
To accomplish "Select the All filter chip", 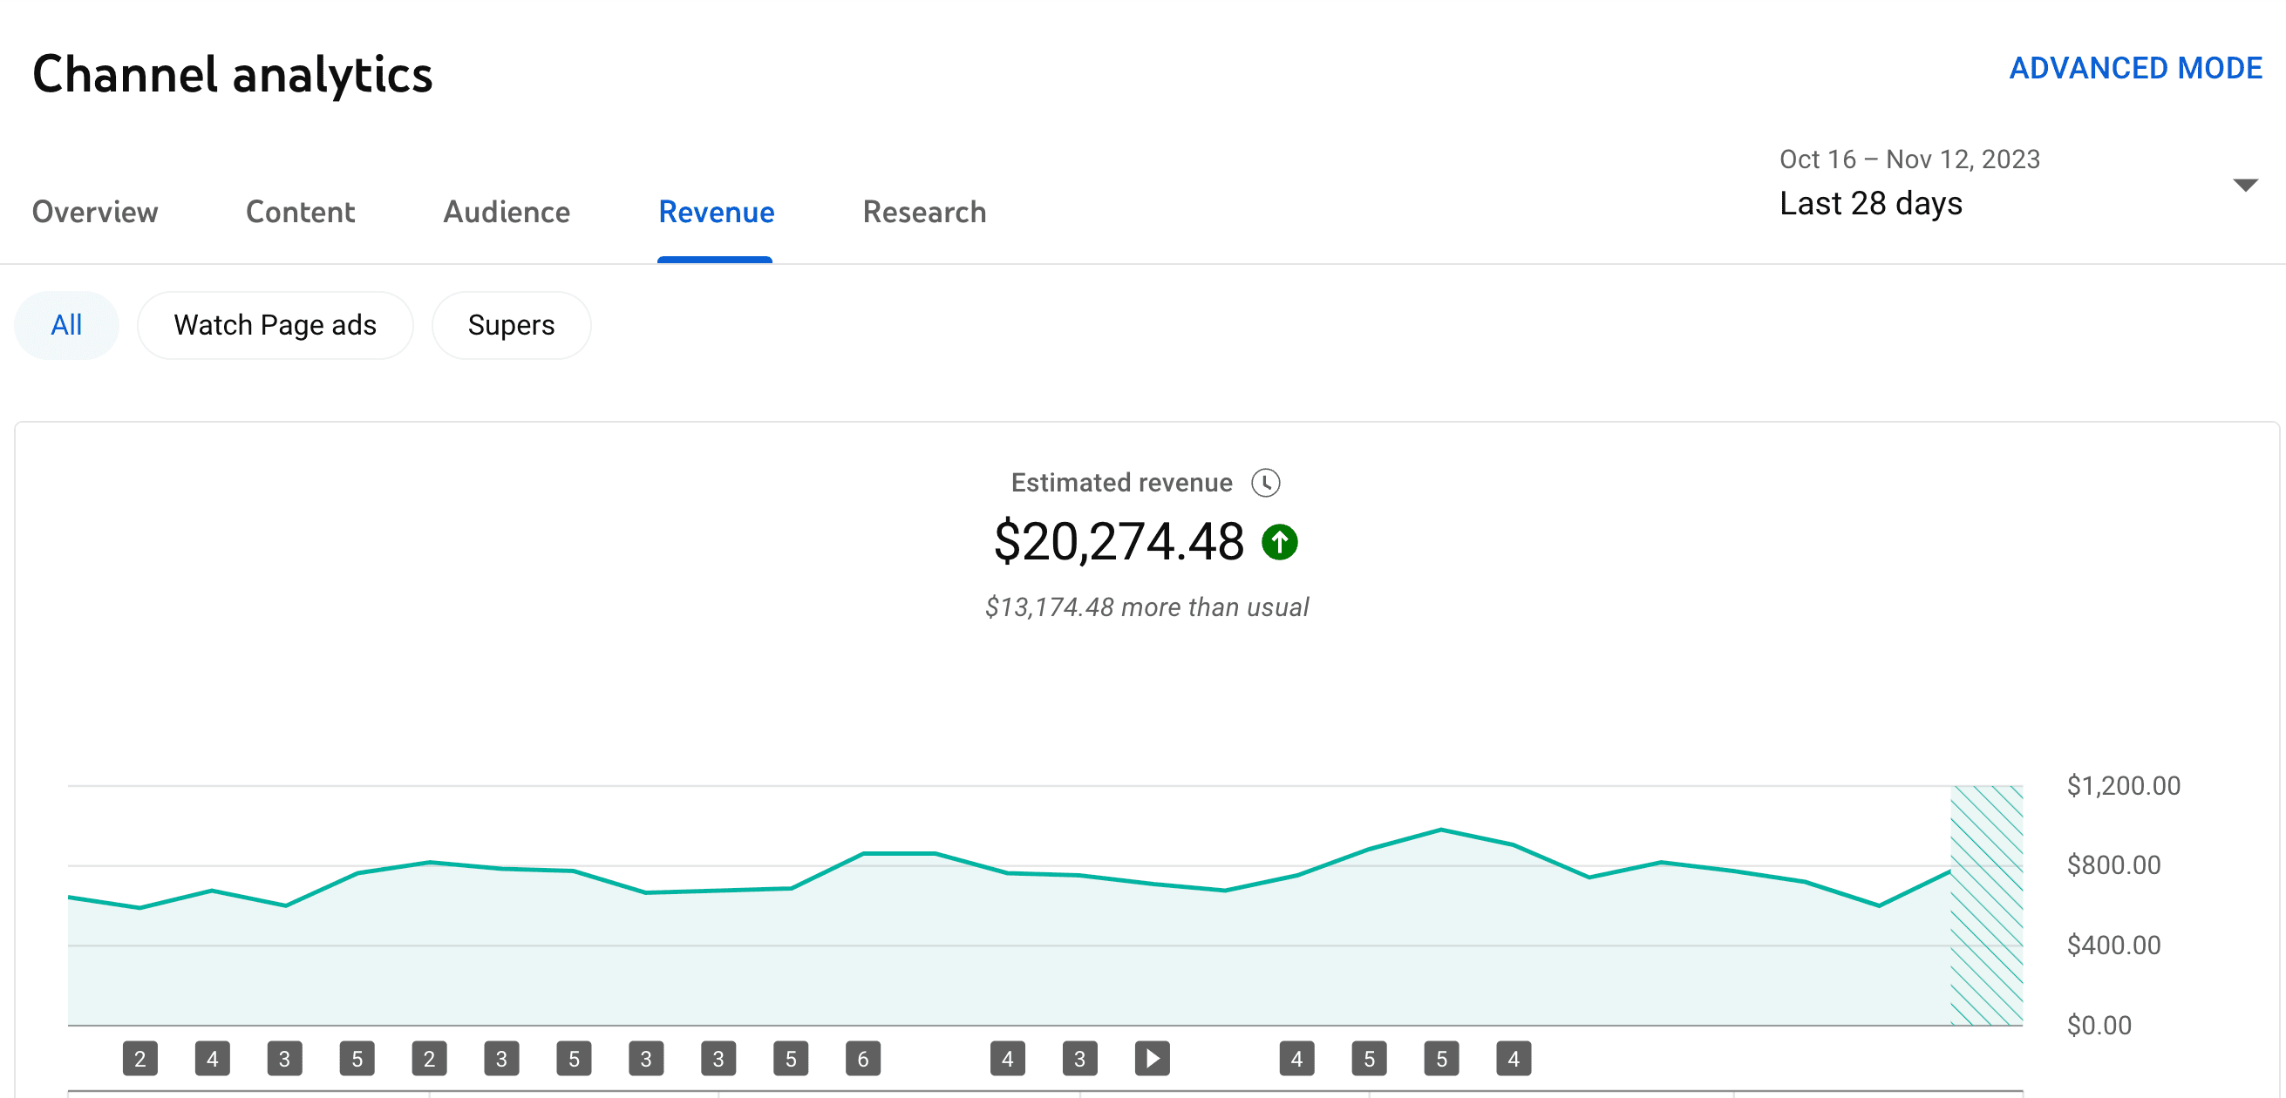I will [x=66, y=326].
